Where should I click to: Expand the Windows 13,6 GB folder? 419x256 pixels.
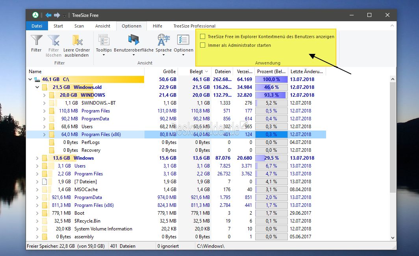coord(37,158)
